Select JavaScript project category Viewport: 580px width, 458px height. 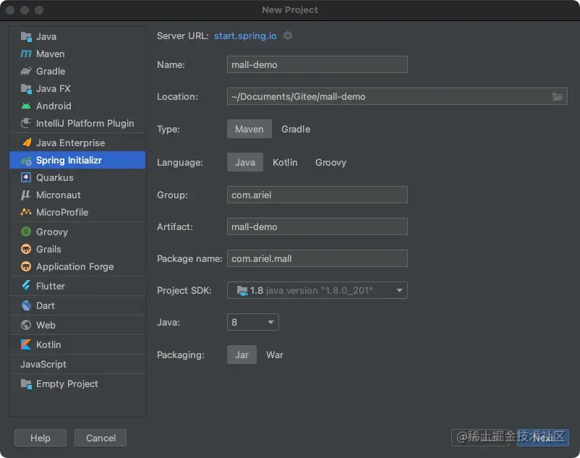coord(77,365)
